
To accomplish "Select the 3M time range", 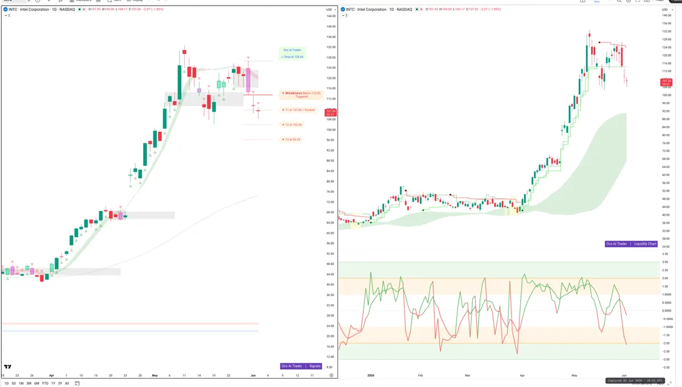I will point(29,384).
